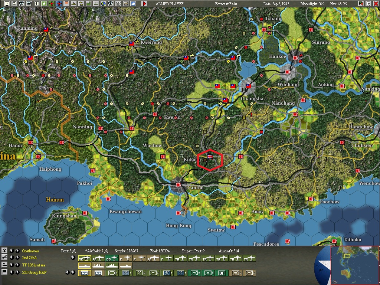Open 'TF 105 is at sea' entry

click(x=34, y=265)
